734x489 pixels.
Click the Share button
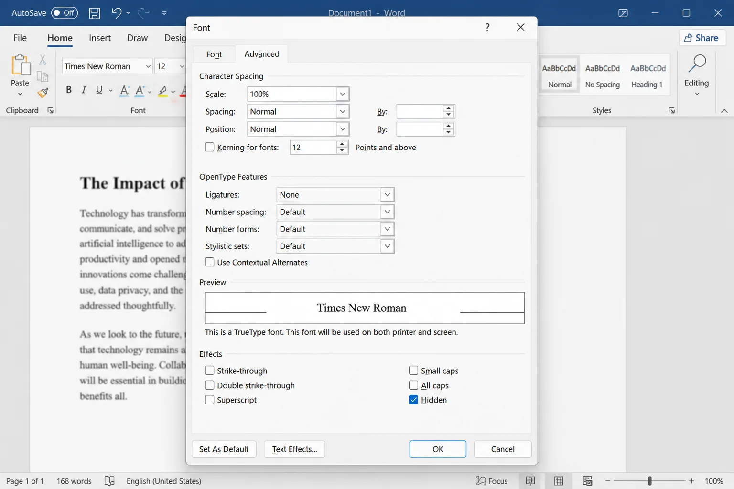point(702,38)
